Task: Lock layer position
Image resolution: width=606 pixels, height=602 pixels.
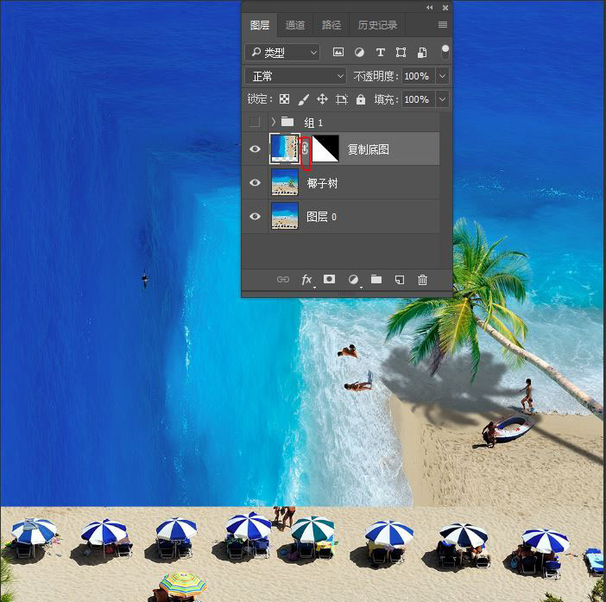Action: click(322, 99)
